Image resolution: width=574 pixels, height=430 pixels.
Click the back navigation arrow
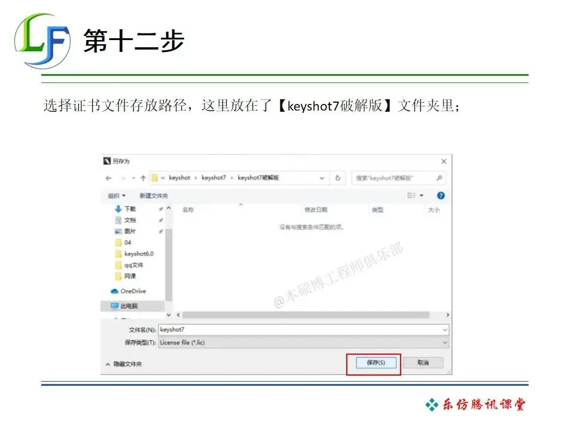click(x=109, y=178)
